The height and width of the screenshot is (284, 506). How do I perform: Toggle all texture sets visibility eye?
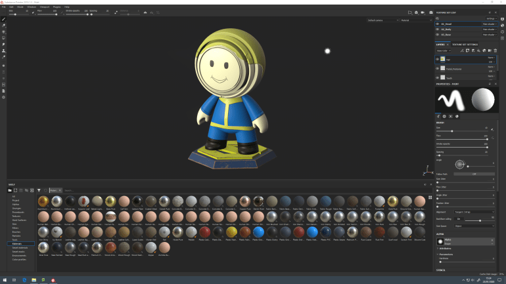[438, 18]
